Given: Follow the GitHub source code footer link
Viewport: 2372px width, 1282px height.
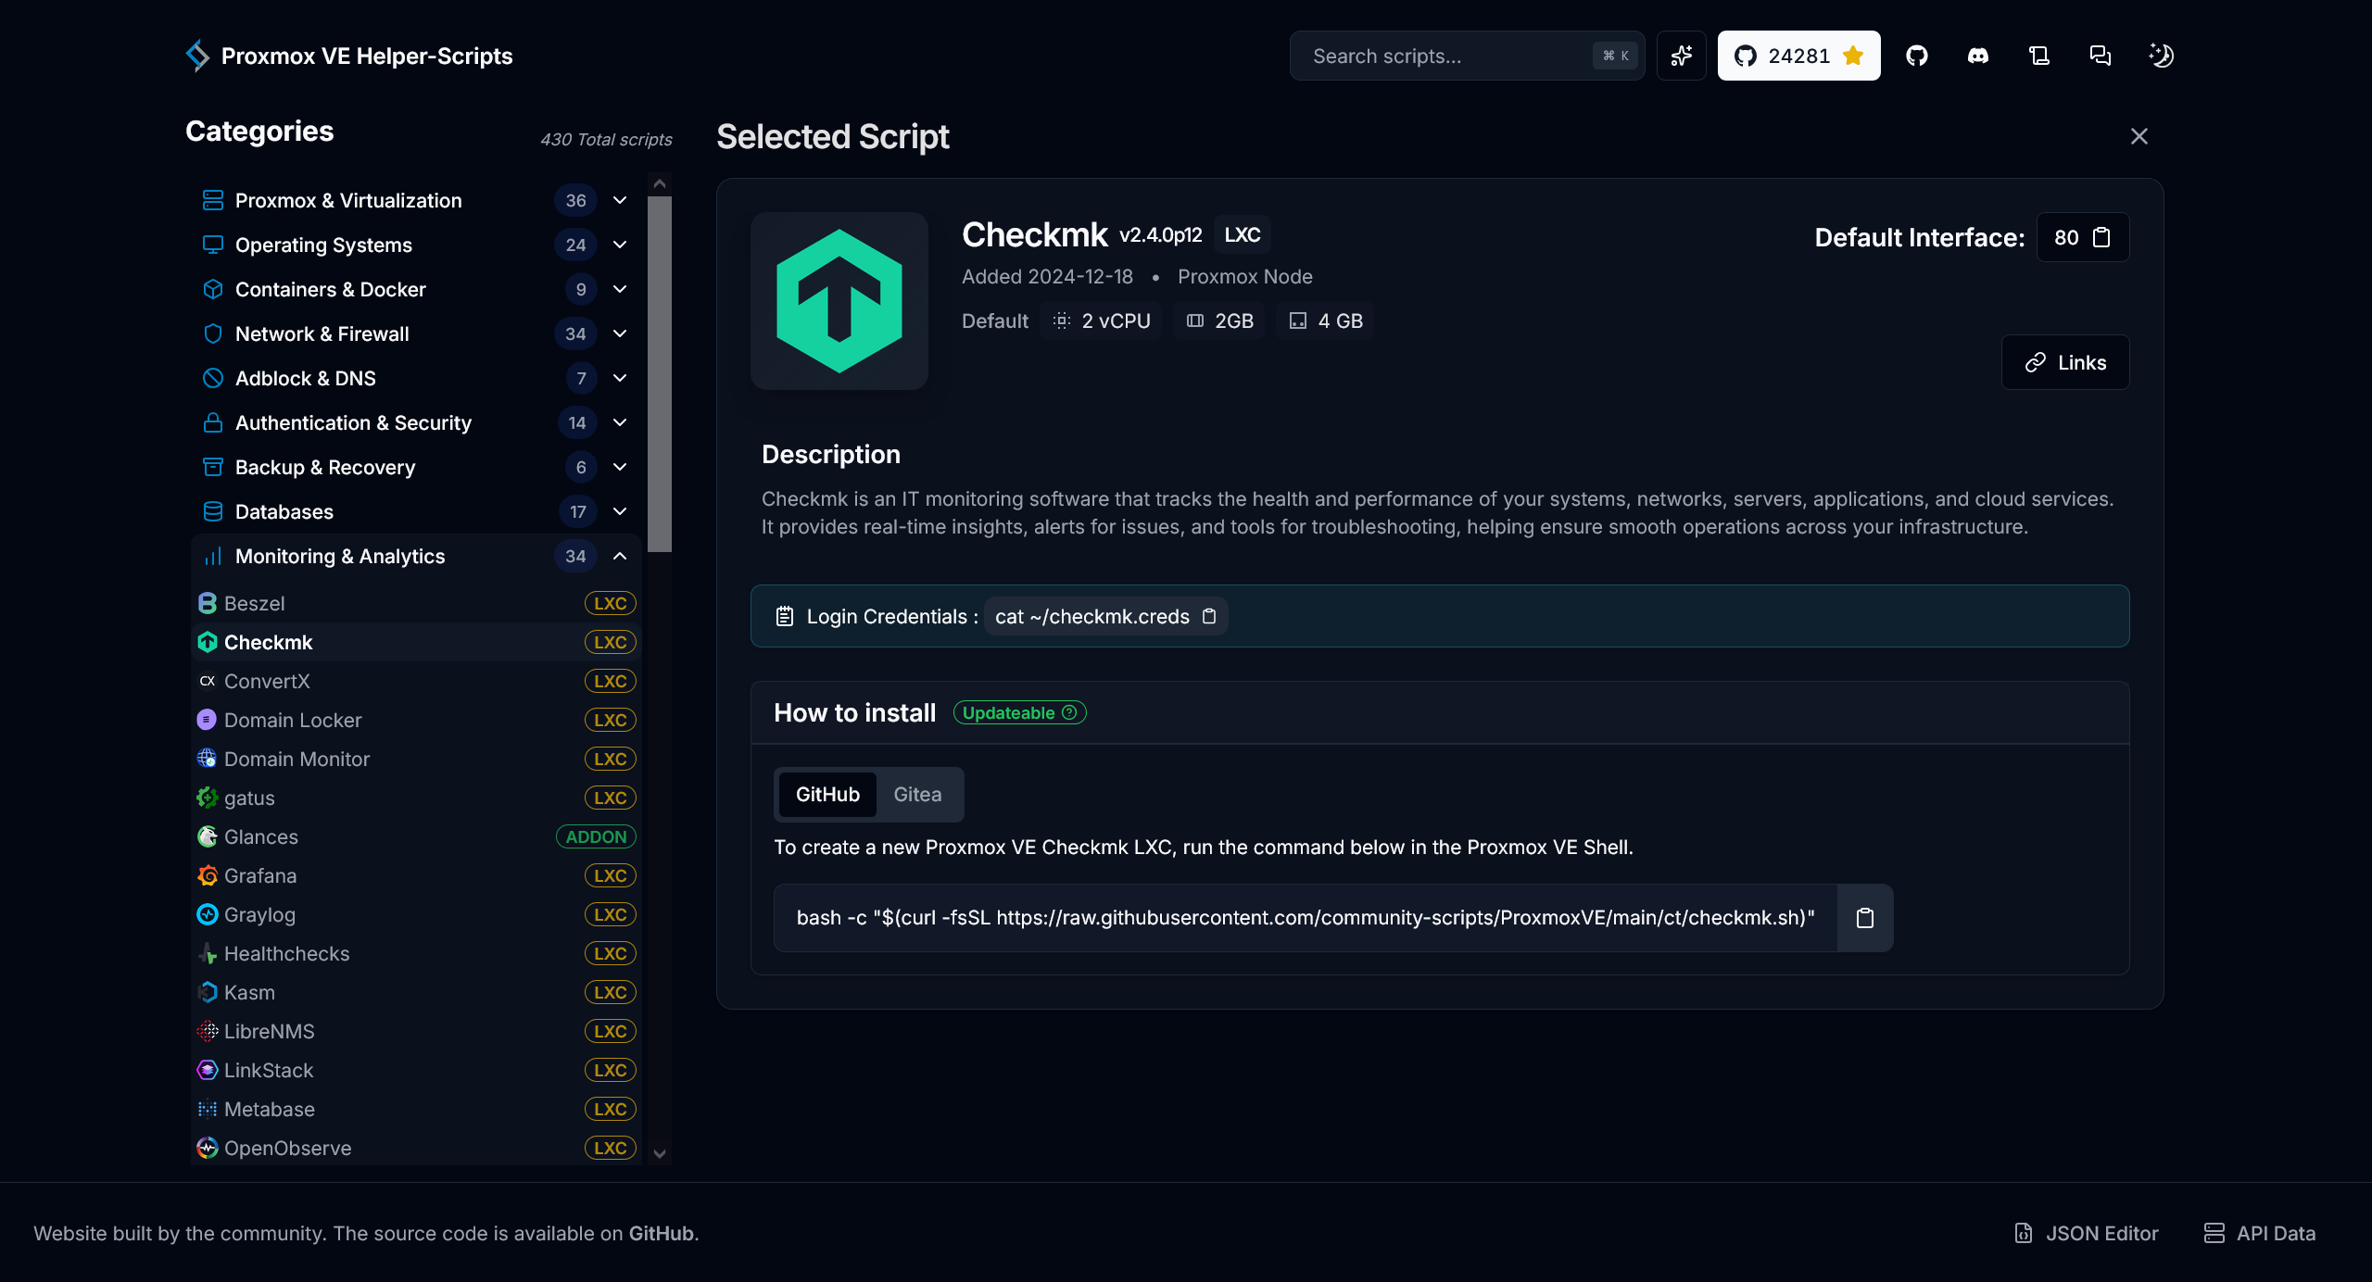Looking at the screenshot, I should pos(661,1233).
